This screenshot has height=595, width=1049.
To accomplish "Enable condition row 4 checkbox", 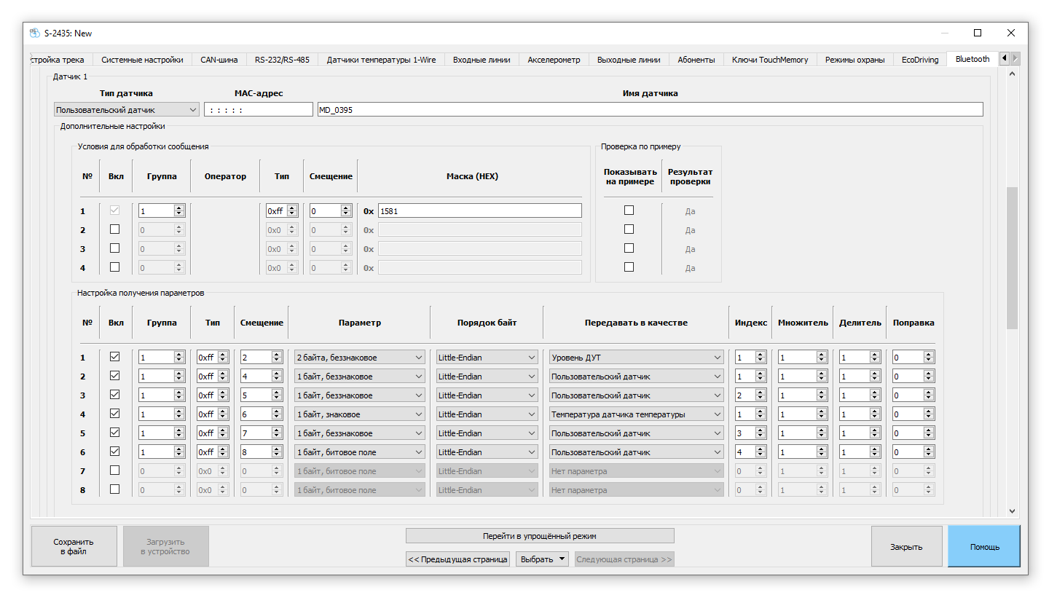I will [x=114, y=267].
